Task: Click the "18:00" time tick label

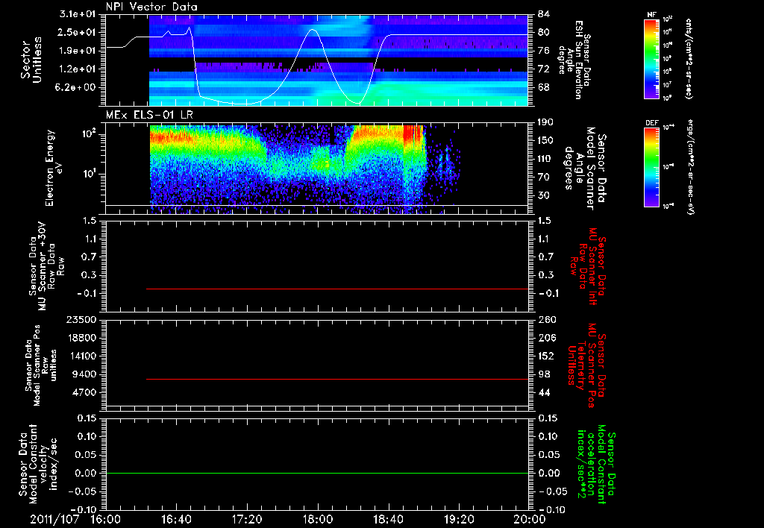Action: tap(318, 519)
